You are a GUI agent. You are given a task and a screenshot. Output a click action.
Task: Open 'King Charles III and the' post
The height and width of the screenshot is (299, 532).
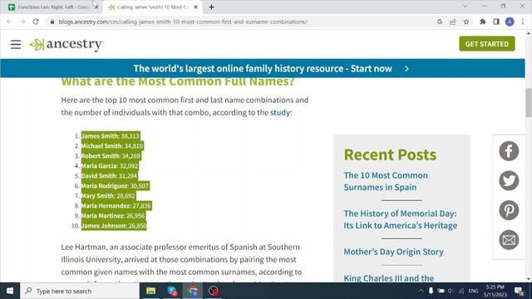(x=389, y=278)
